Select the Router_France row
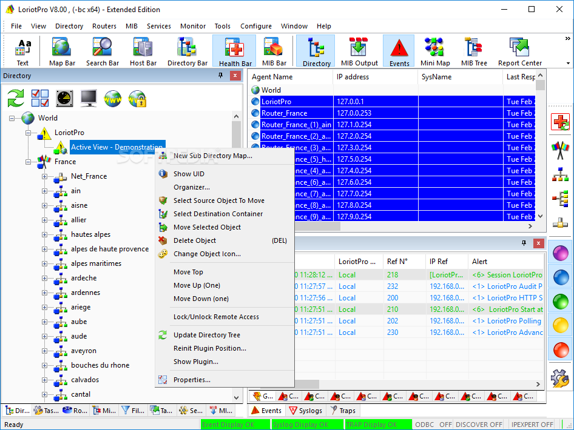574x430 pixels. pos(392,113)
